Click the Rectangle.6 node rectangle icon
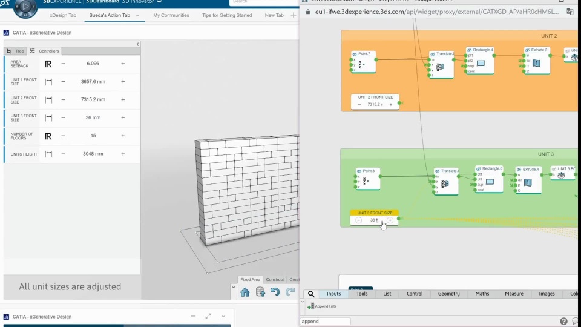This screenshot has height=327, width=581. [490, 182]
